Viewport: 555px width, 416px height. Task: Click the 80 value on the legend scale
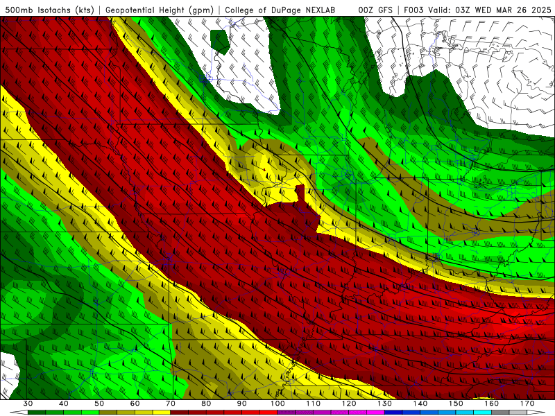coord(206,404)
